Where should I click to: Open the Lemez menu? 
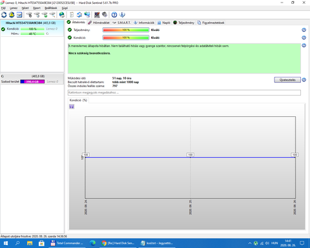[x=14, y=8]
